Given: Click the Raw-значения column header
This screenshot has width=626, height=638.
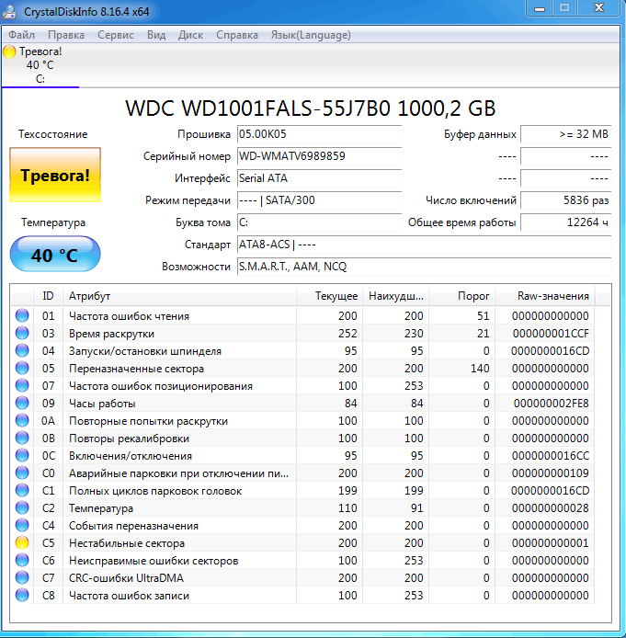Looking at the screenshot, I should (x=545, y=296).
